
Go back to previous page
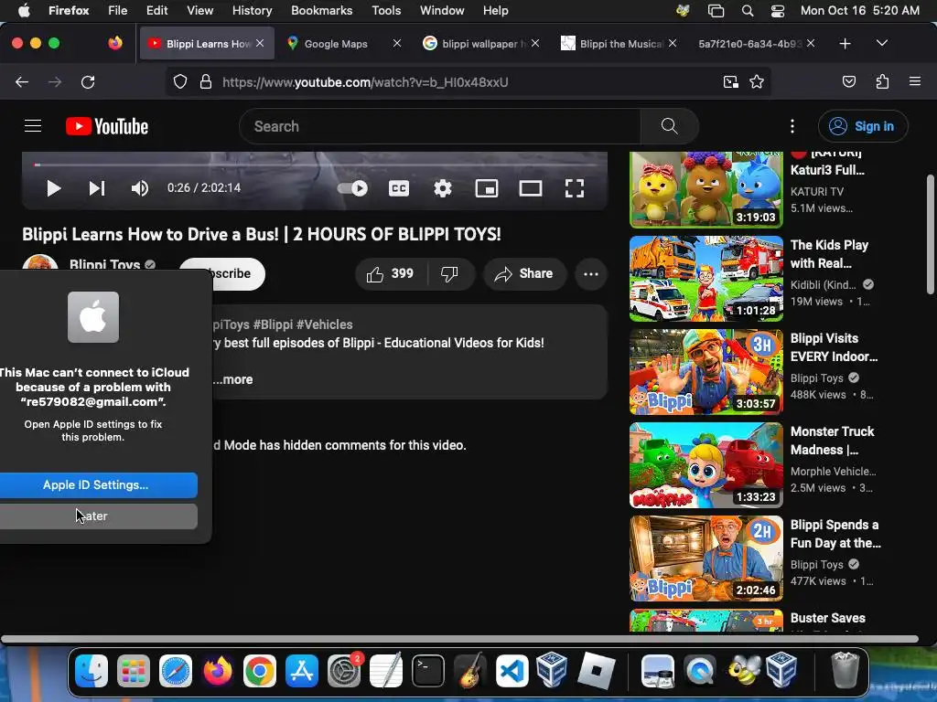(22, 81)
